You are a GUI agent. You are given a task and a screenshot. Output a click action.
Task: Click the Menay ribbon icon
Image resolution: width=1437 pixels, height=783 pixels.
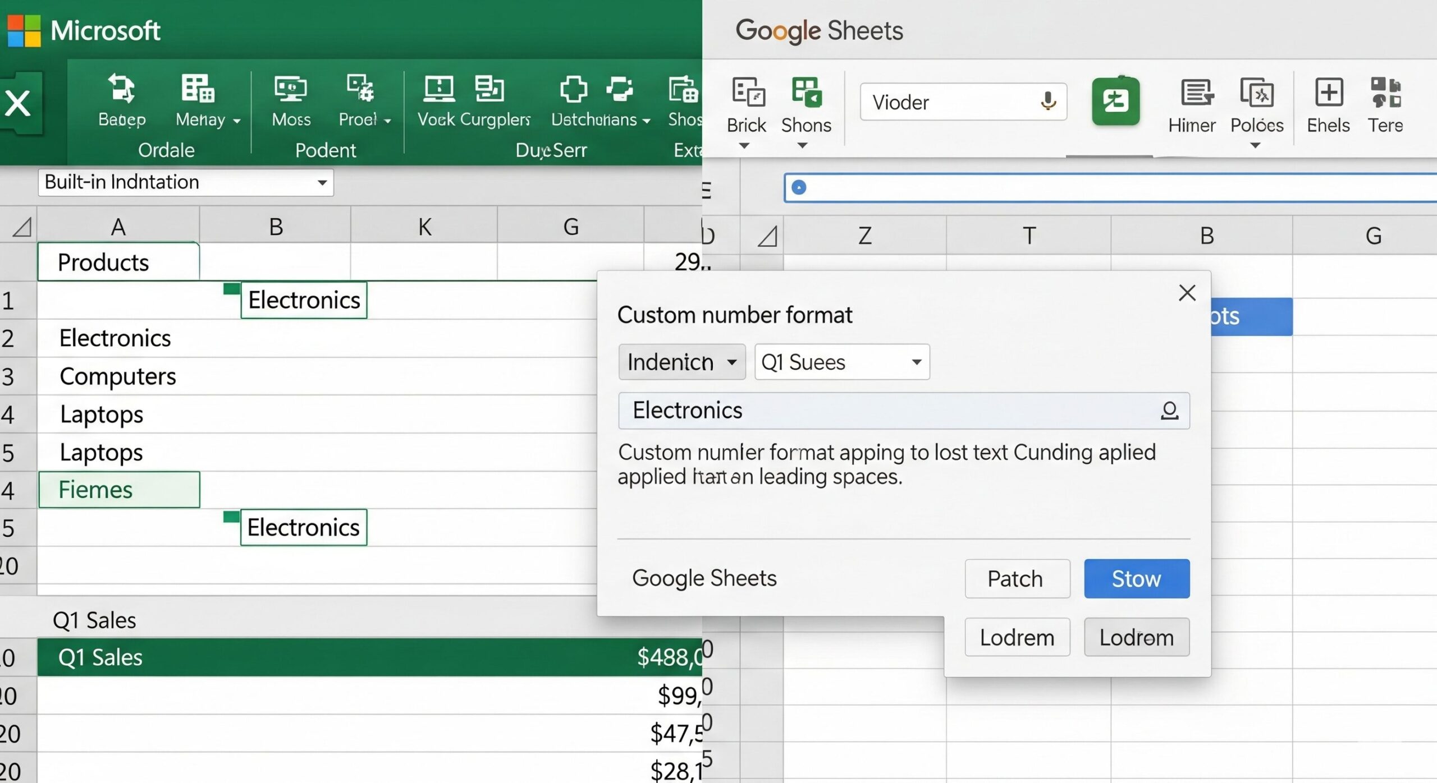click(198, 89)
